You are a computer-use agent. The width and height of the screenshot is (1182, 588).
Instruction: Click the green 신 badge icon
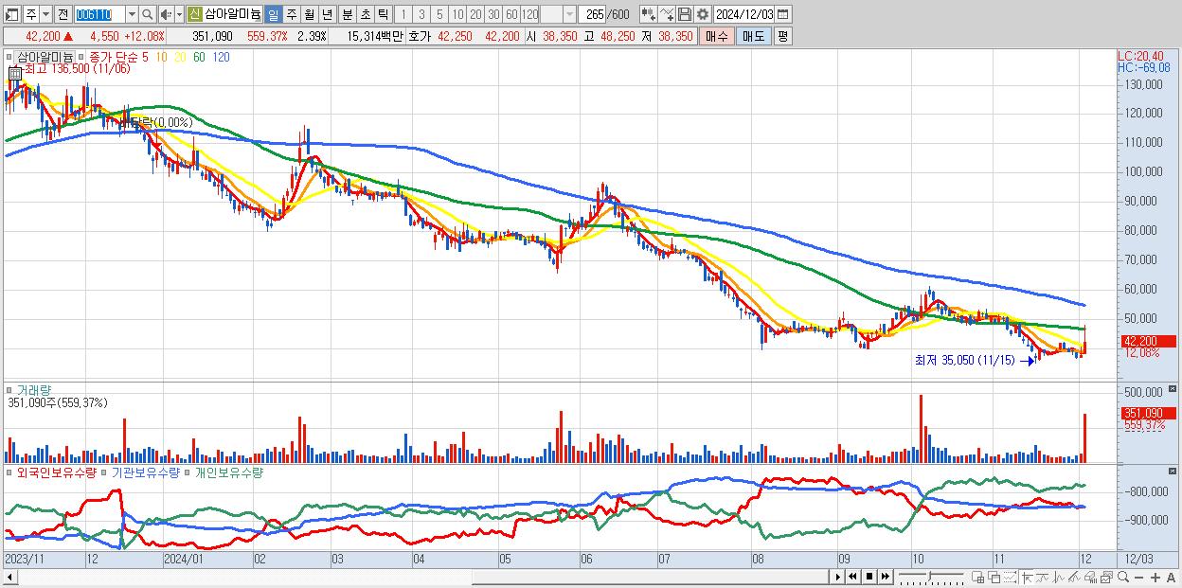pos(193,14)
